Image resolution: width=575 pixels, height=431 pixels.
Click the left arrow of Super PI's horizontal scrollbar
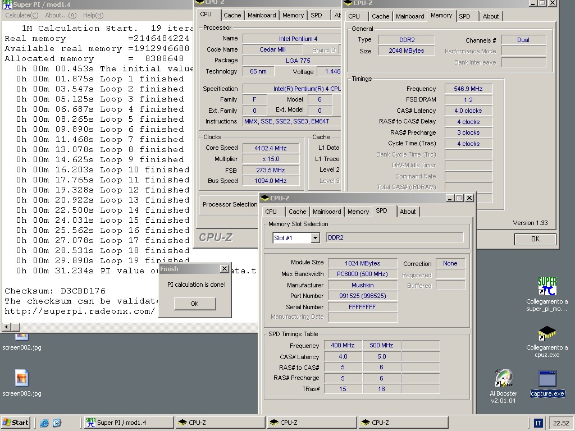coord(7,327)
